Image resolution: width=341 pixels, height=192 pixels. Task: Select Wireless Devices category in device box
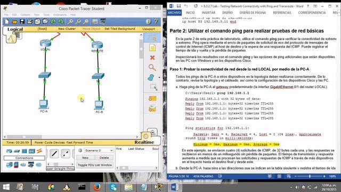[32, 151]
